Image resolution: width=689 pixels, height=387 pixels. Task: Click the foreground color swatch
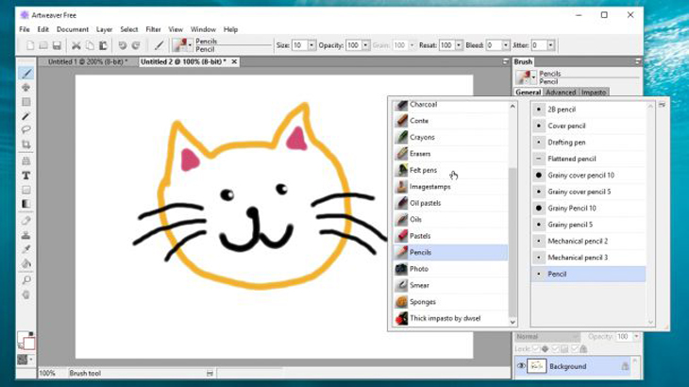pos(23,338)
